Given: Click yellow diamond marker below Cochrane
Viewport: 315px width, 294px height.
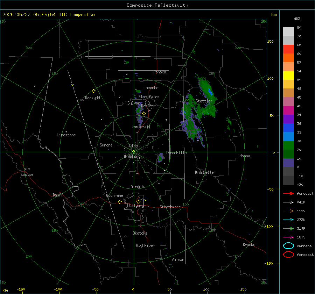Looking at the screenshot, I should click(x=120, y=202).
